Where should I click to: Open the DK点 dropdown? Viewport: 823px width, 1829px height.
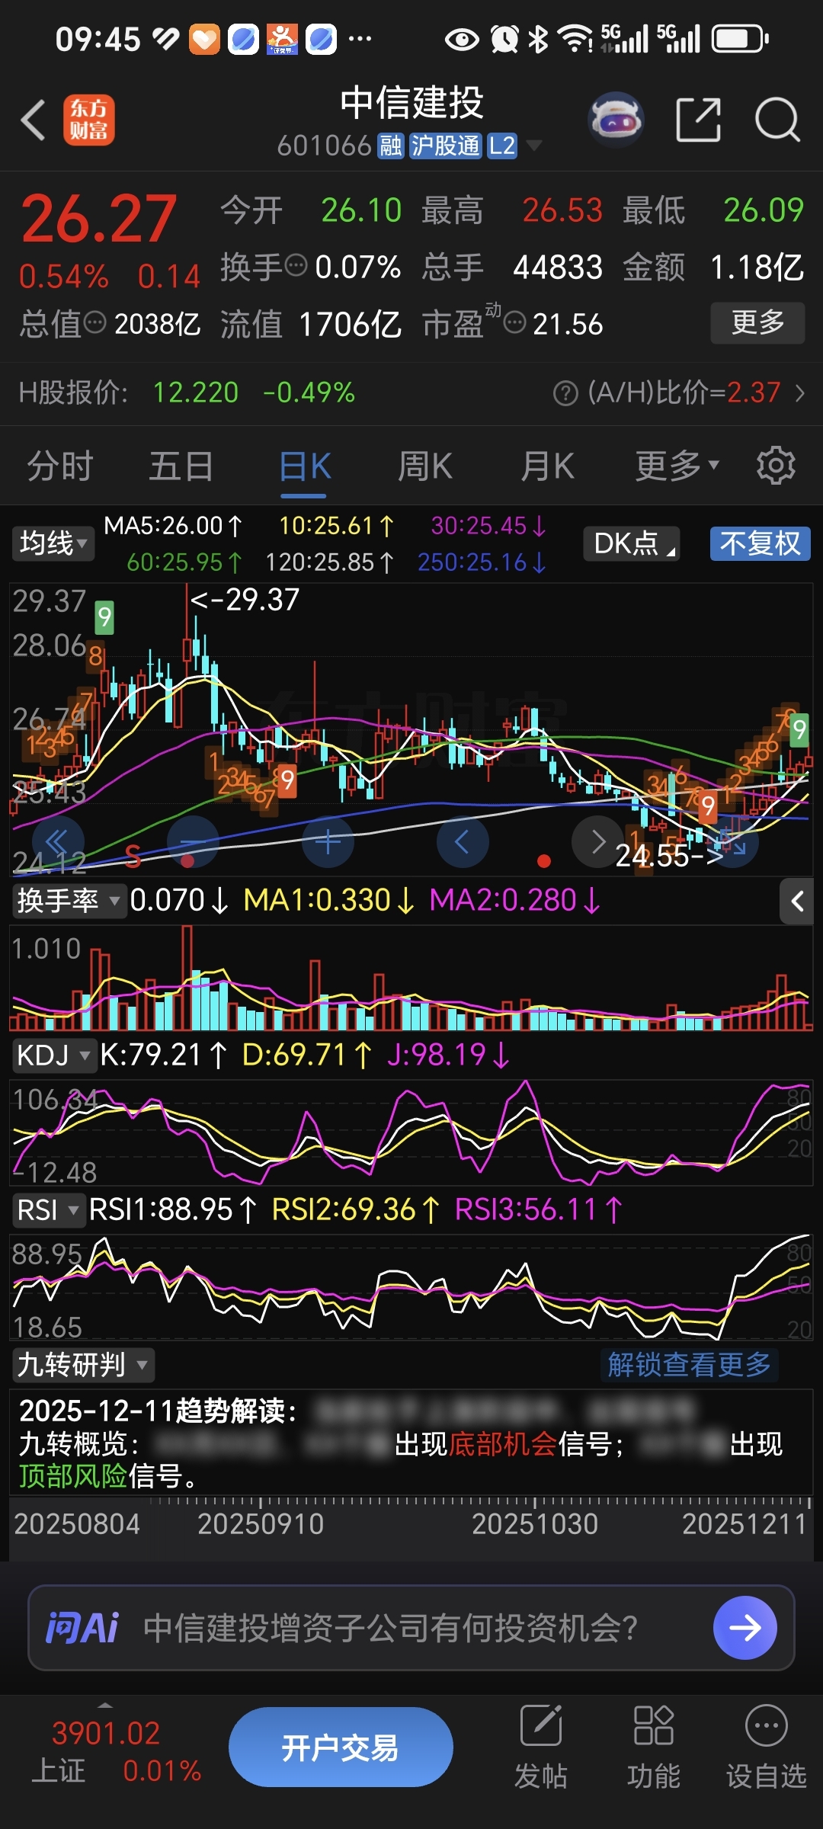(x=631, y=543)
